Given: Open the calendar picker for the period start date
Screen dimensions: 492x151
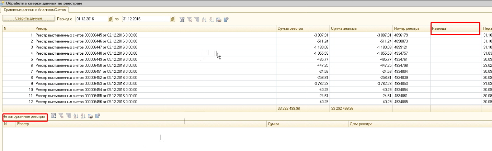Looking at the screenshot, I should click(x=110, y=19).
